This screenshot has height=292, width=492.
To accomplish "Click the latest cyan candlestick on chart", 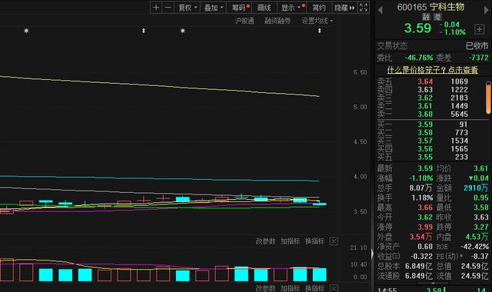I will 320,204.
